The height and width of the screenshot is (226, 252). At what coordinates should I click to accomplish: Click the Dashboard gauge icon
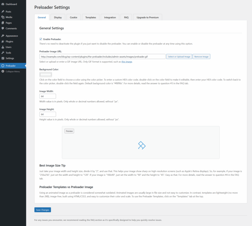3,4
